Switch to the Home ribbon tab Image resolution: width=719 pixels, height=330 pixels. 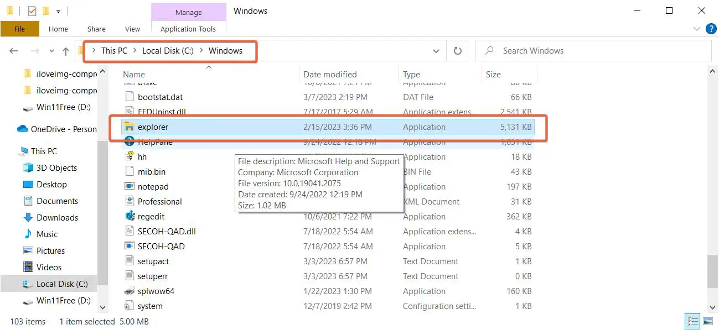(x=58, y=29)
